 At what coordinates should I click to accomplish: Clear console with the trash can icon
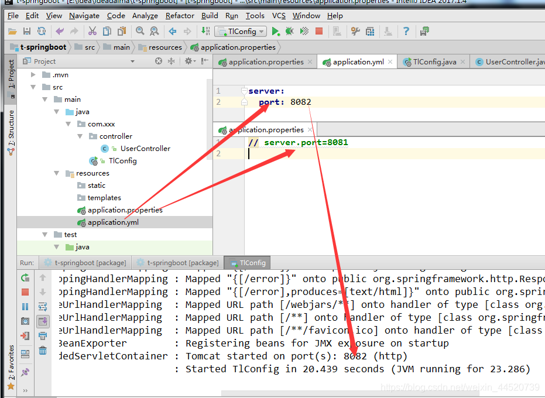(43, 351)
